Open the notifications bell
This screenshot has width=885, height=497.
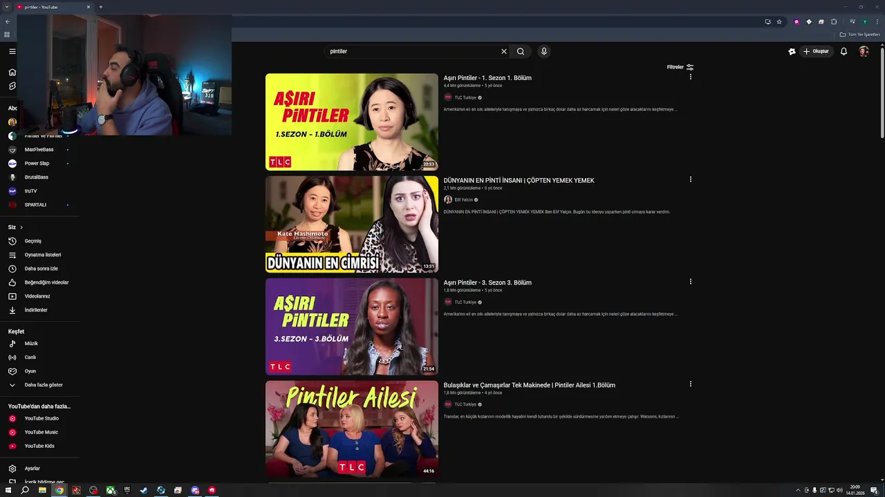pos(844,51)
